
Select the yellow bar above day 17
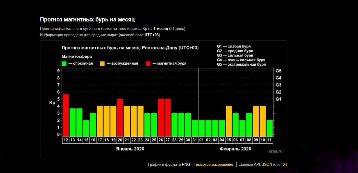pos(100,121)
